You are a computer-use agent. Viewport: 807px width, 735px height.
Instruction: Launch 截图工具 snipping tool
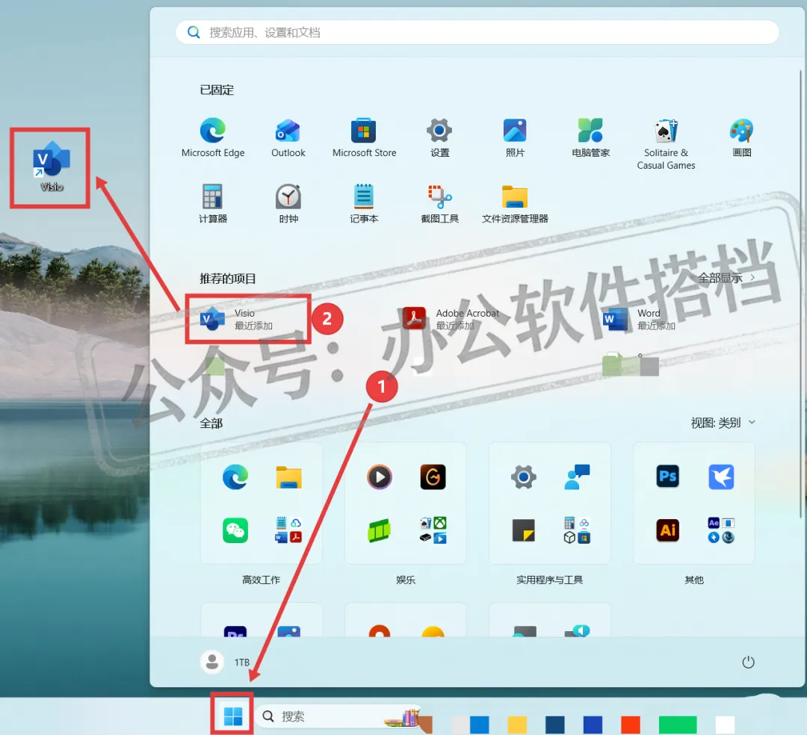439,203
